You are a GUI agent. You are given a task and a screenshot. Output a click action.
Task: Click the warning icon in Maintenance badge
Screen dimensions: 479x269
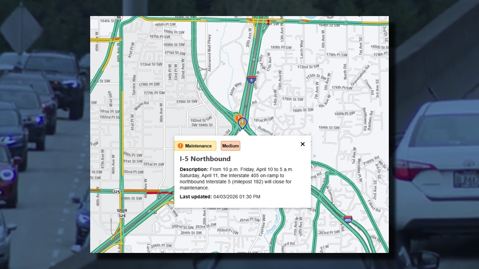(x=180, y=146)
